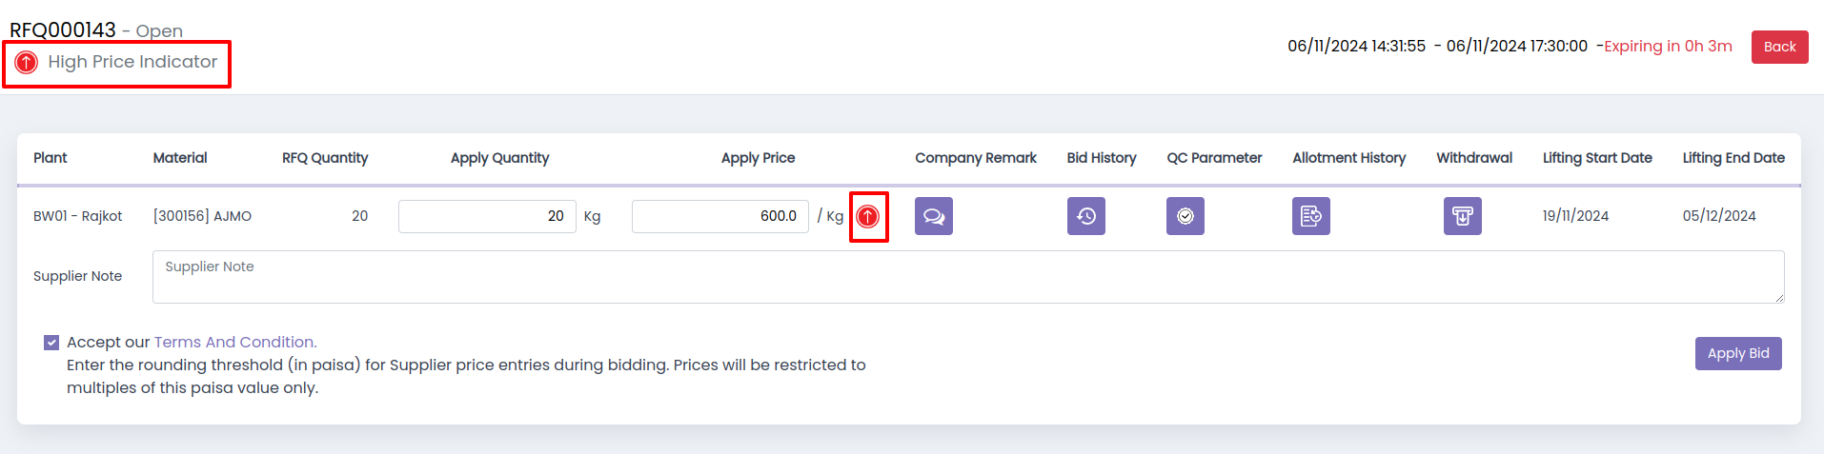Viewport: 1824px width, 454px height.
Task: Submit using the Apply Bid button
Action: tap(1738, 353)
